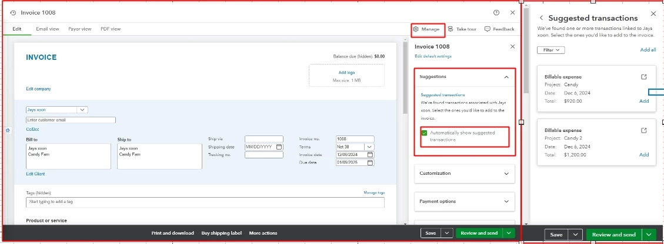Click the Tags input field
This screenshot has width=664, height=244.
[205, 202]
